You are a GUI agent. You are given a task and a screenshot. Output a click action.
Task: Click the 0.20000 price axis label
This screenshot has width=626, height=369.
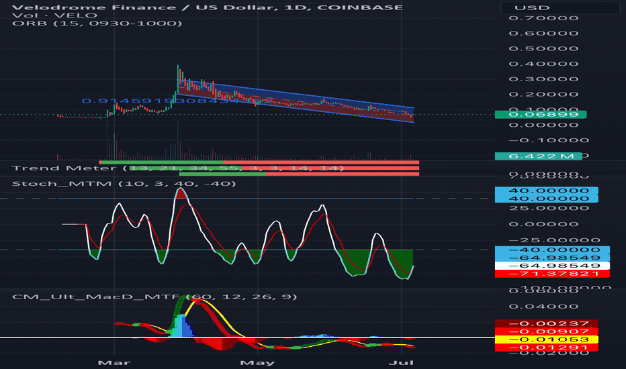coord(544,95)
